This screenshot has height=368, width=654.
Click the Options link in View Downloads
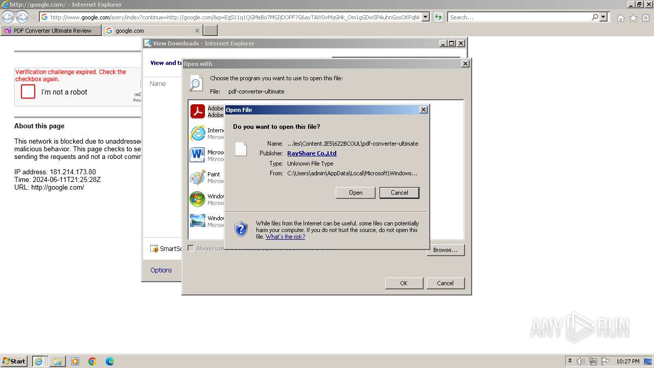coord(161,270)
